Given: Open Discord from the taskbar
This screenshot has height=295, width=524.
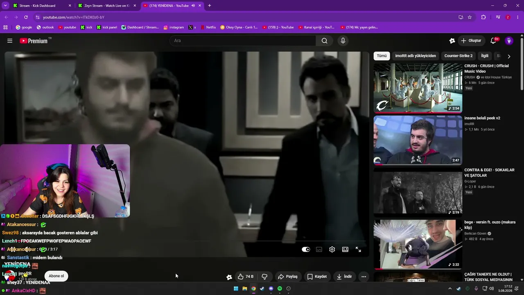Looking at the screenshot, I should 271,288.
